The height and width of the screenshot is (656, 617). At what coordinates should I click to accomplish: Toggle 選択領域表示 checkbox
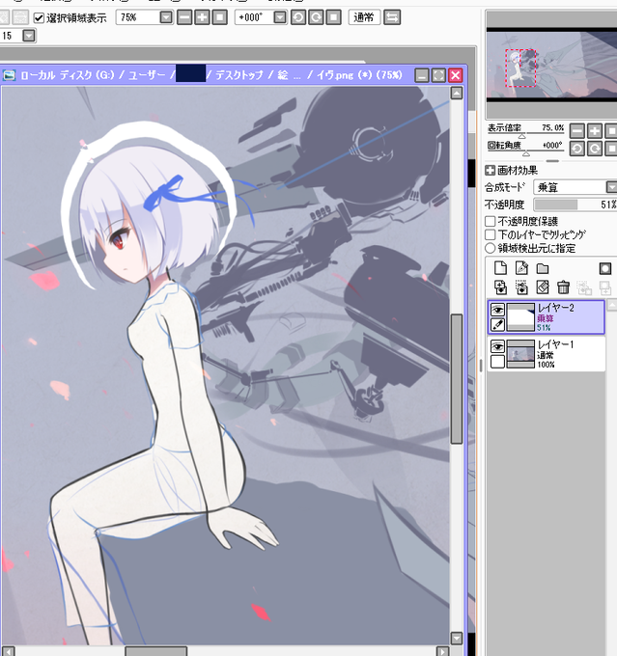(x=39, y=18)
